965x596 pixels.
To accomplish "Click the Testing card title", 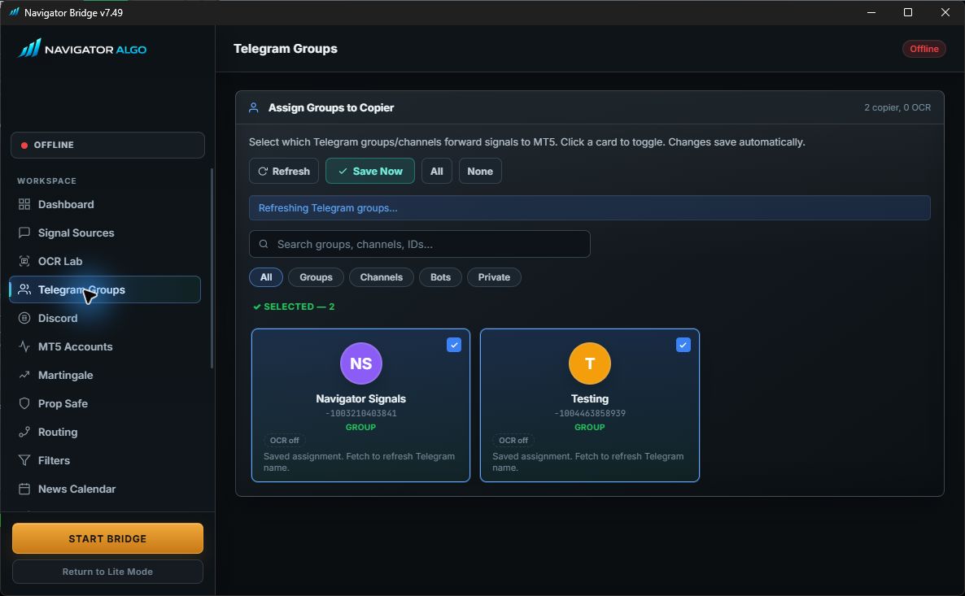I will click(590, 398).
